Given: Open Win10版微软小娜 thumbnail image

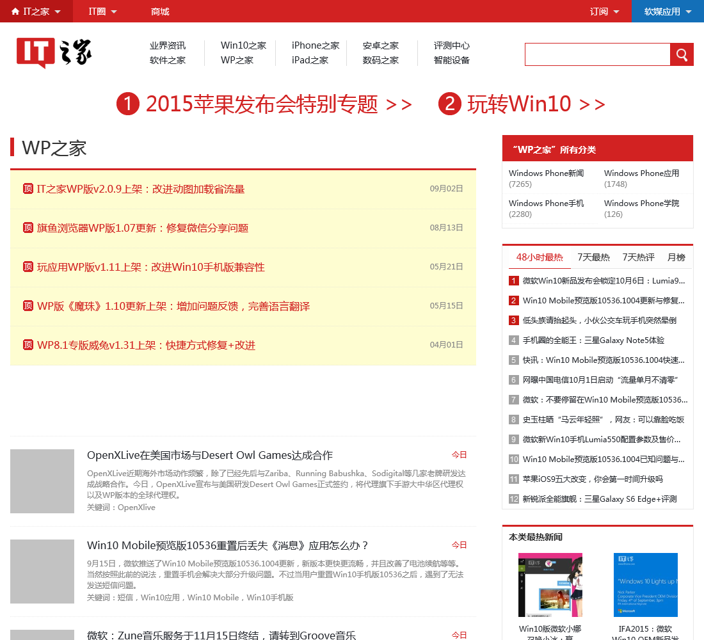Looking at the screenshot, I should (550, 585).
